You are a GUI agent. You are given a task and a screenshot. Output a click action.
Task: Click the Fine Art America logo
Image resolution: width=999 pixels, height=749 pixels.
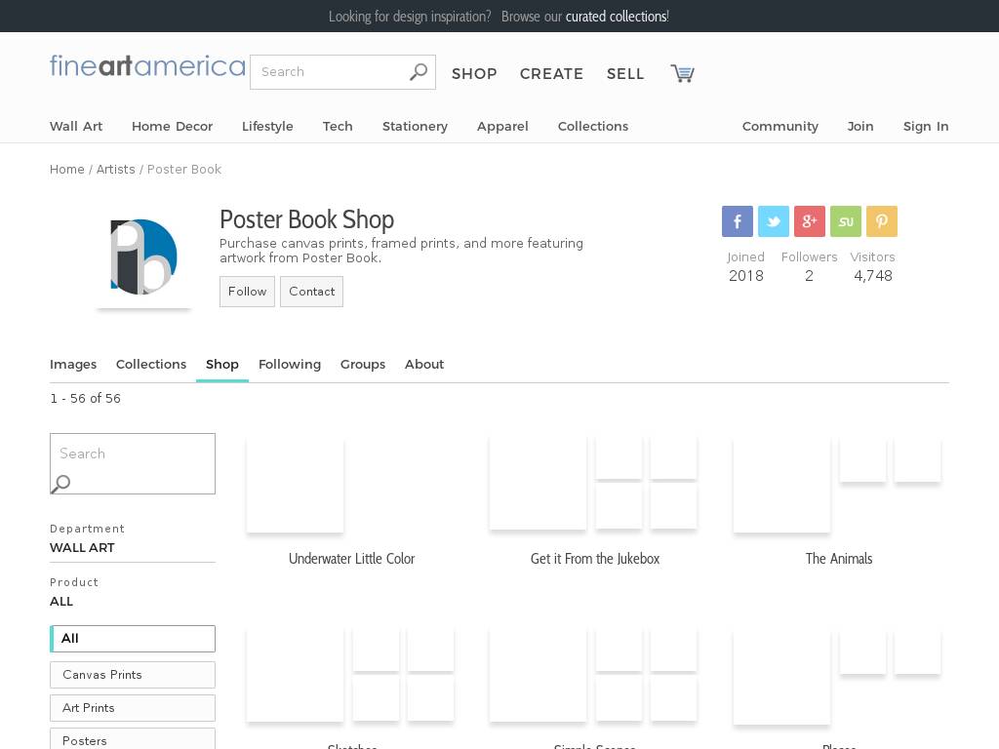pyautogui.click(x=147, y=66)
